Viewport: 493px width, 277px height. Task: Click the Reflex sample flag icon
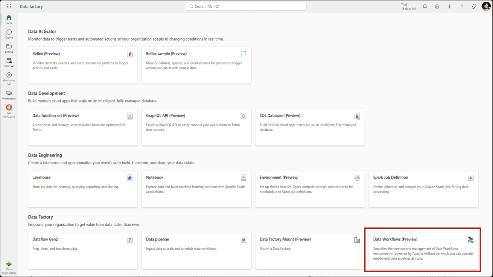click(x=244, y=54)
